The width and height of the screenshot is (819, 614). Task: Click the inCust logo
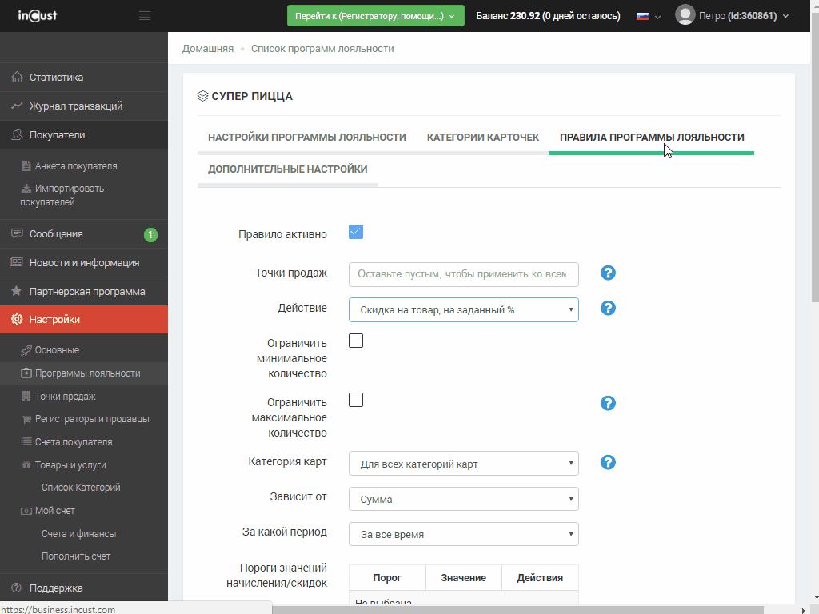[38, 16]
